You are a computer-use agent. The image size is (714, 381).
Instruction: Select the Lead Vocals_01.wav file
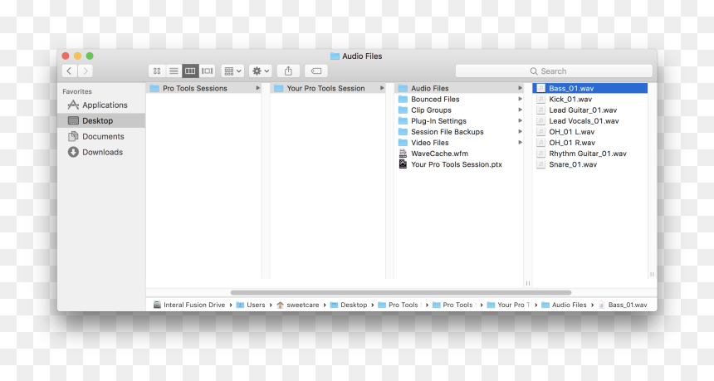click(x=590, y=121)
